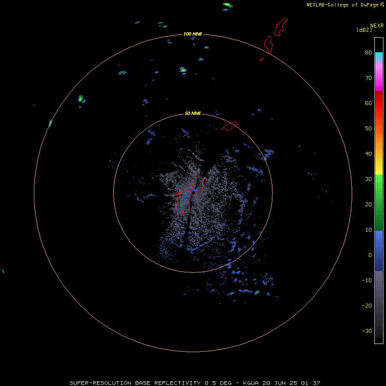Click the -30 dBZ scale value

point(367,331)
